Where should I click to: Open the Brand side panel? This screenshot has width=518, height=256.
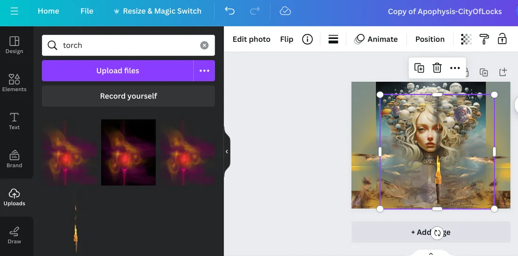pyautogui.click(x=14, y=159)
